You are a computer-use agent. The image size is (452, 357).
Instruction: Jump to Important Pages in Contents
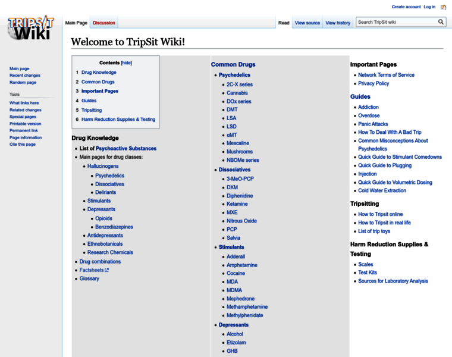[x=100, y=91]
